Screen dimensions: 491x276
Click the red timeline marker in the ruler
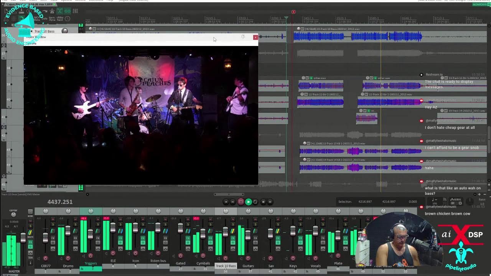click(293, 12)
